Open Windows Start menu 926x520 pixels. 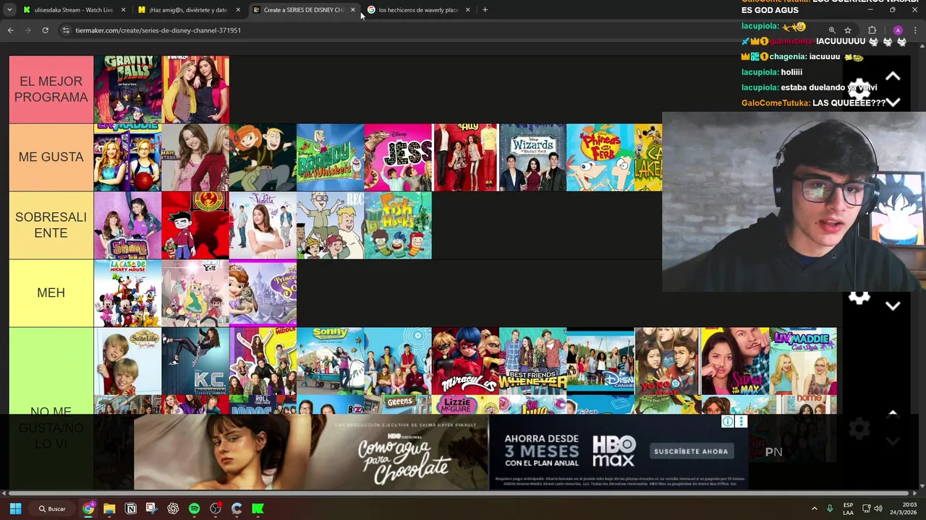coord(15,508)
